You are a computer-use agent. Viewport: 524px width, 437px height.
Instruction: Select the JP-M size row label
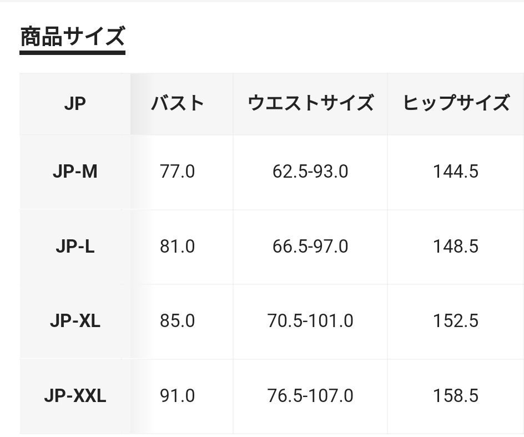(75, 172)
